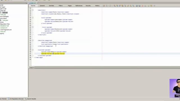Select the WEB-INF folder node
The width and height of the screenshot is (180, 101).
pyautogui.click(x=3, y=11)
